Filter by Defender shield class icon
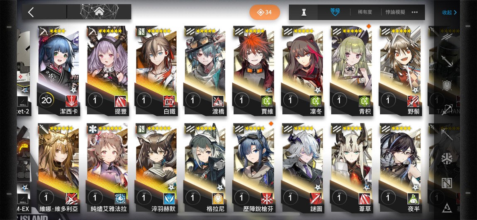Viewport: 477px width, 220px height. point(446,86)
